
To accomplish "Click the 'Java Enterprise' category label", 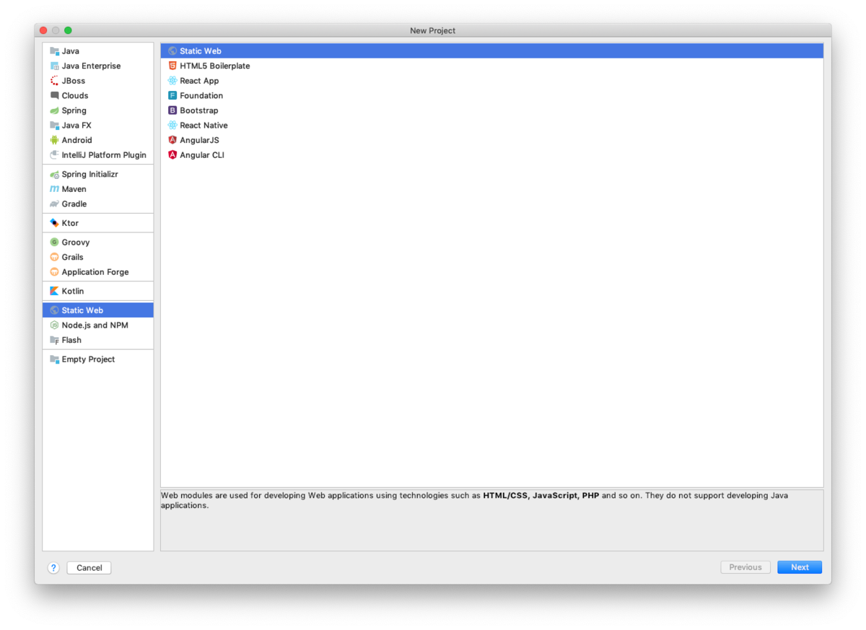I will click(92, 66).
